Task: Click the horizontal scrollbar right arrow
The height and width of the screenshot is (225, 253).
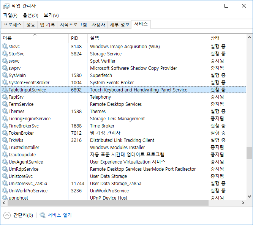Action: click(x=244, y=203)
